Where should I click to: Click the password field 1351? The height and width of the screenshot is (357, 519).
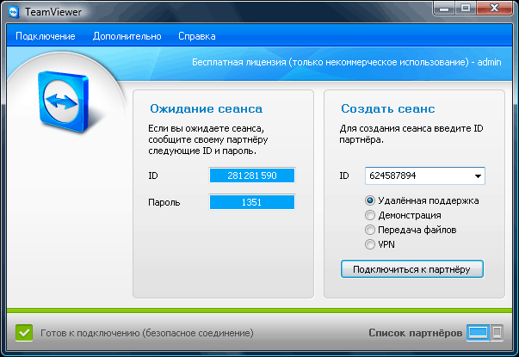coord(252,202)
